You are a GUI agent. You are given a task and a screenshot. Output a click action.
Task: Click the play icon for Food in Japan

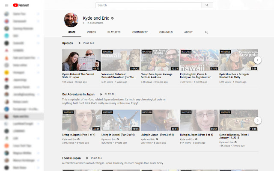click(x=87, y=158)
